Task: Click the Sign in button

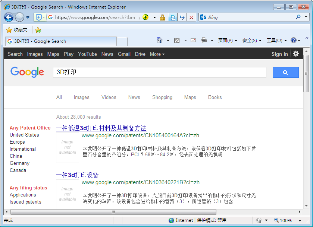Action: [x=280, y=54]
